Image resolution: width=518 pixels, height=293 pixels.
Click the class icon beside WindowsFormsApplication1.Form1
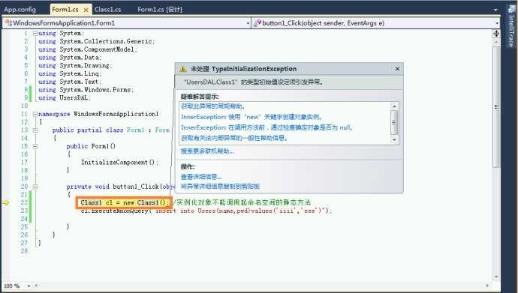pyautogui.click(x=8, y=22)
